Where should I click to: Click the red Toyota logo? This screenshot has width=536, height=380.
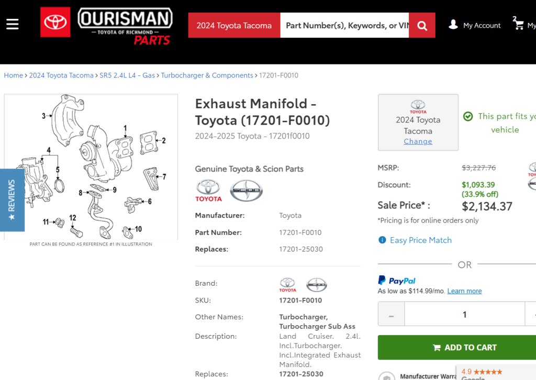[x=55, y=22]
